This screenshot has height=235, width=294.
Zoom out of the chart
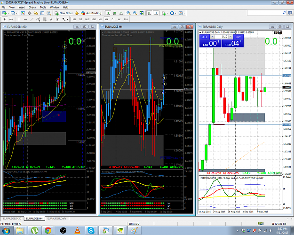click(x=135, y=13)
